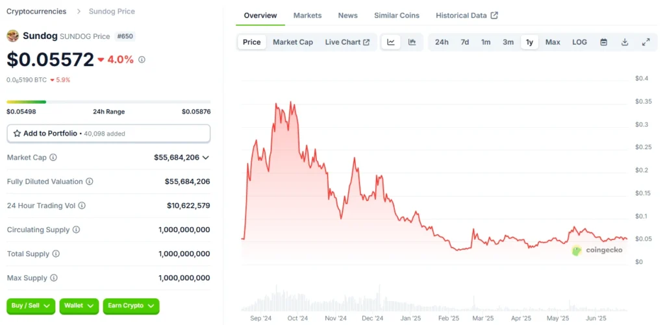Download the chart data
The width and height of the screenshot is (665, 325).
tap(625, 42)
